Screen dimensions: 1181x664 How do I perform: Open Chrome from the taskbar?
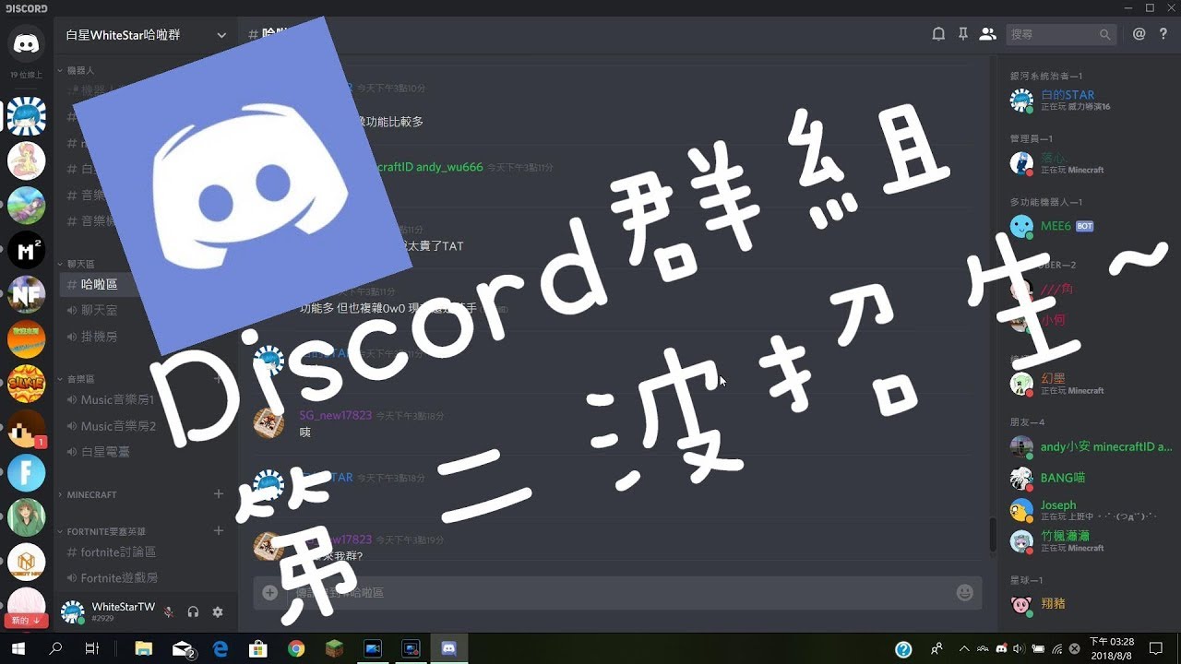(x=295, y=649)
